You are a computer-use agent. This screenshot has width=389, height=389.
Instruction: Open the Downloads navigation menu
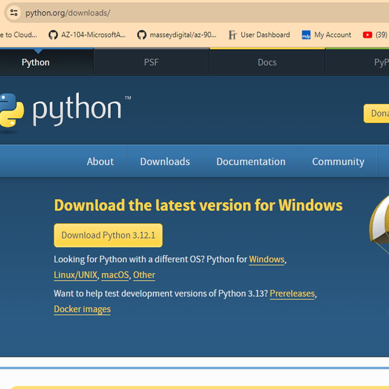(x=165, y=161)
